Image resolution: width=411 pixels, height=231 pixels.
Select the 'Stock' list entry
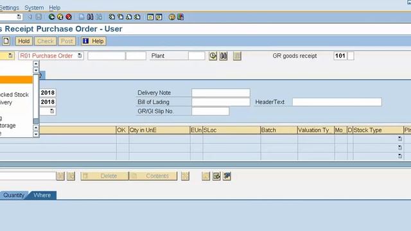[x=14, y=94]
